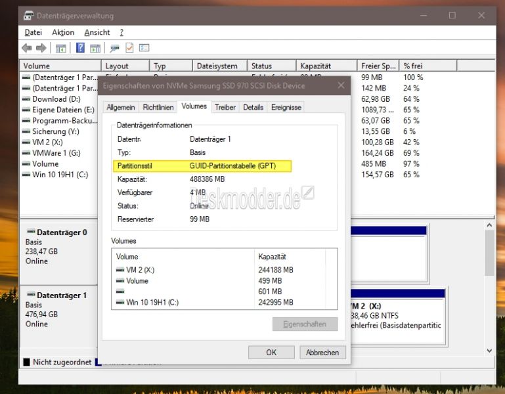Click the properties checkmark toolbar icon
This screenshot has height=394, width=505.
tap(129, 48)
